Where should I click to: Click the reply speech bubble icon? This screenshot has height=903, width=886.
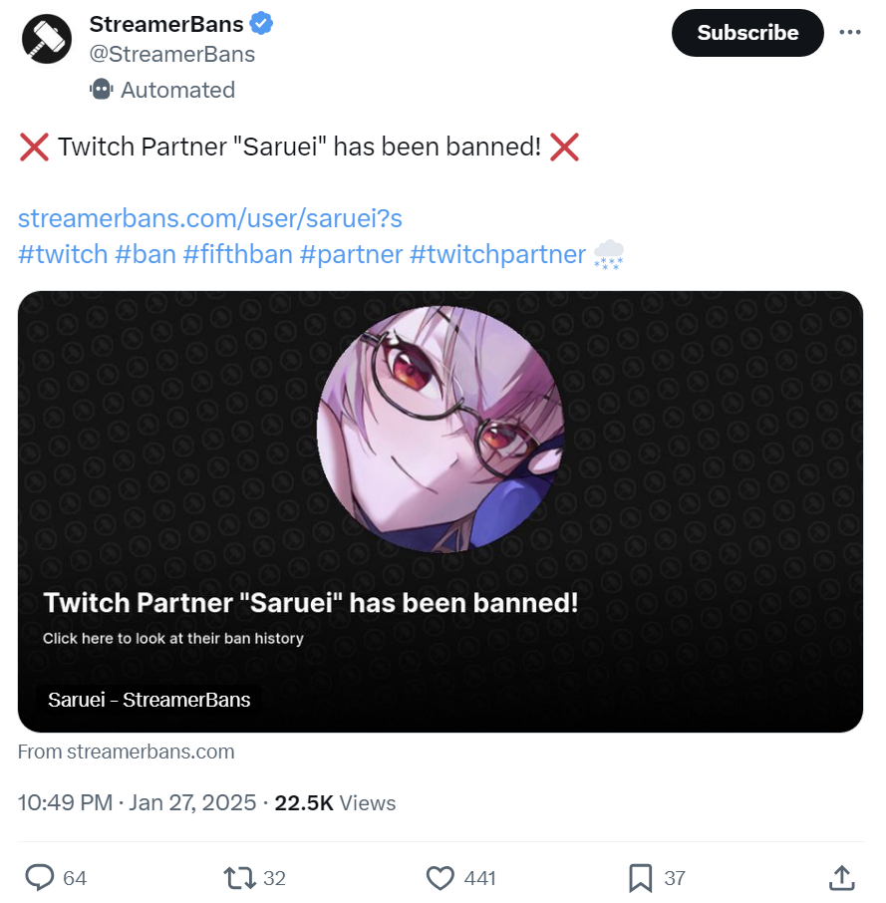[39, 877]
